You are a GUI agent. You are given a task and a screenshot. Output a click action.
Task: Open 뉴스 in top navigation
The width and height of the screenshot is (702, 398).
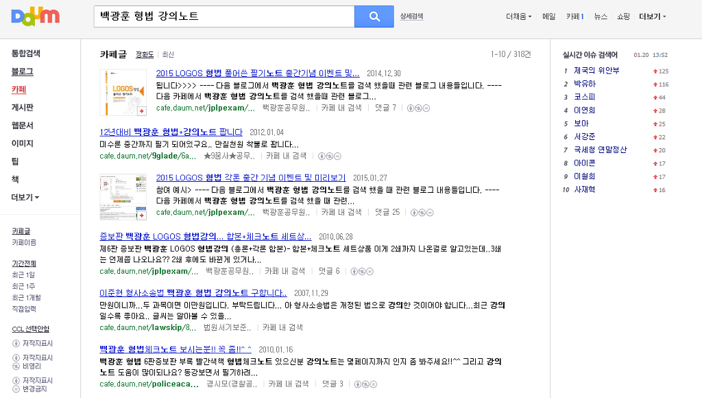point(601,16)
